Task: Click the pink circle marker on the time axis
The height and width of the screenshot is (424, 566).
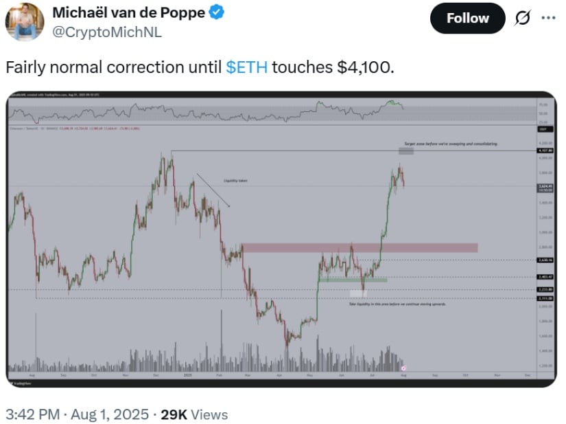Action: pyautogui.click(x=403, y=368)
